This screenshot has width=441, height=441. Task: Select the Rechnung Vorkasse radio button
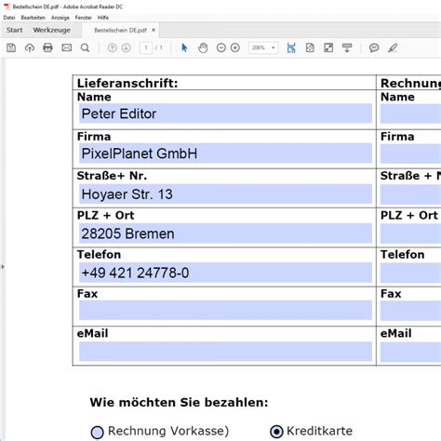[97, 432]
